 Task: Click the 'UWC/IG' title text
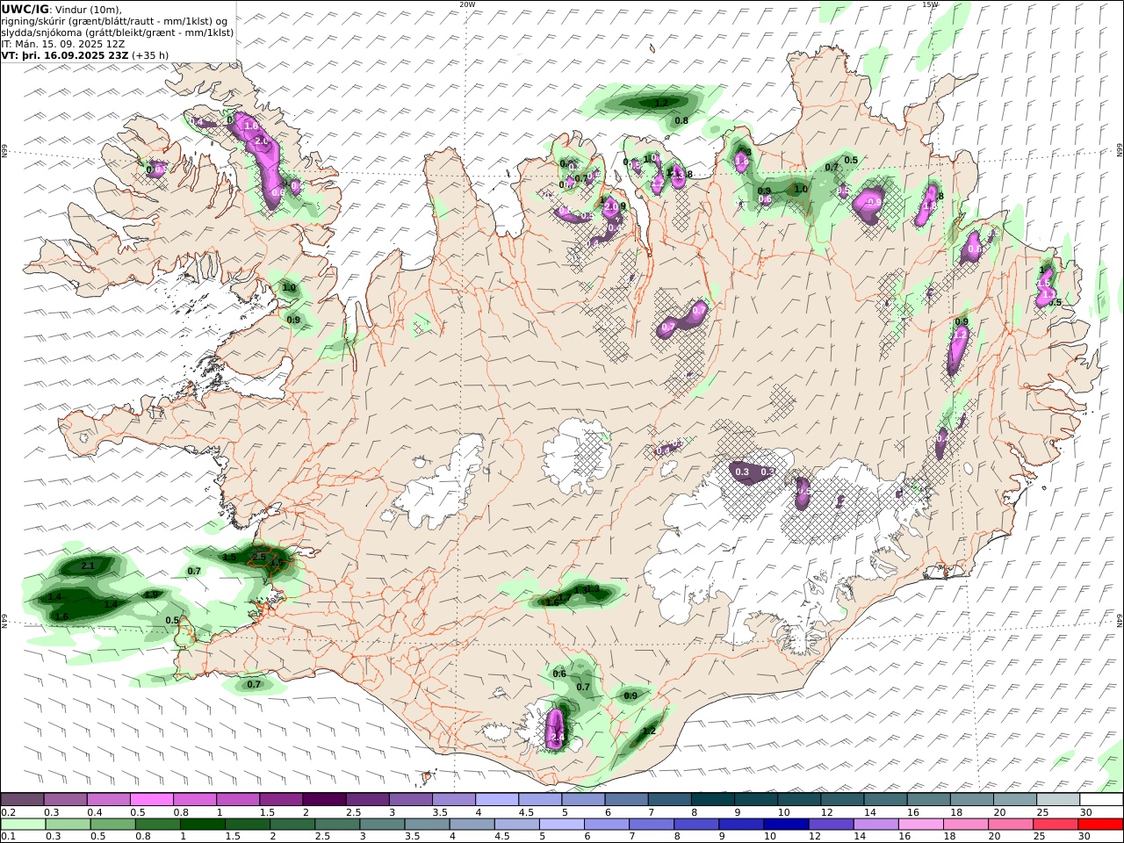click(25, 10)
